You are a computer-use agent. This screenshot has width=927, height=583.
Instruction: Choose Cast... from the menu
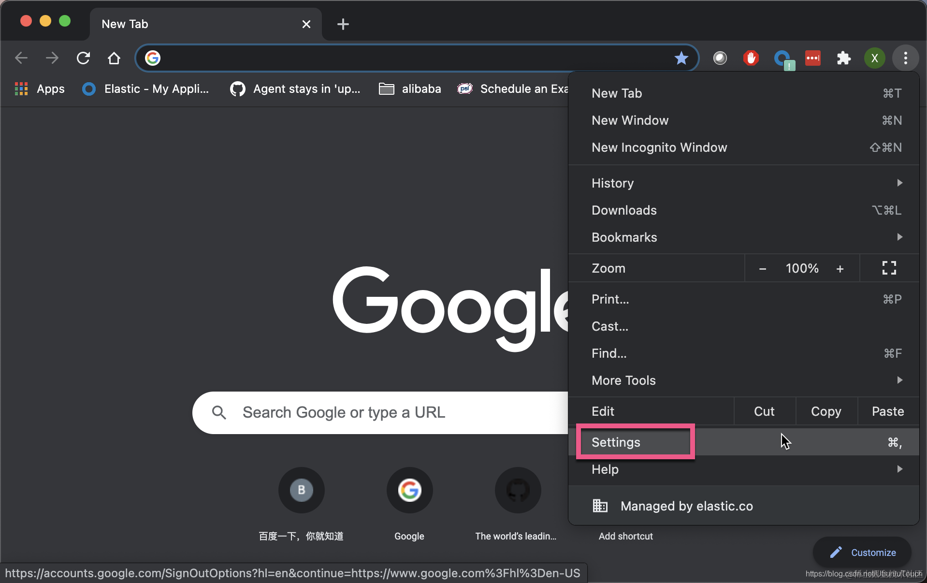[743, 326]
